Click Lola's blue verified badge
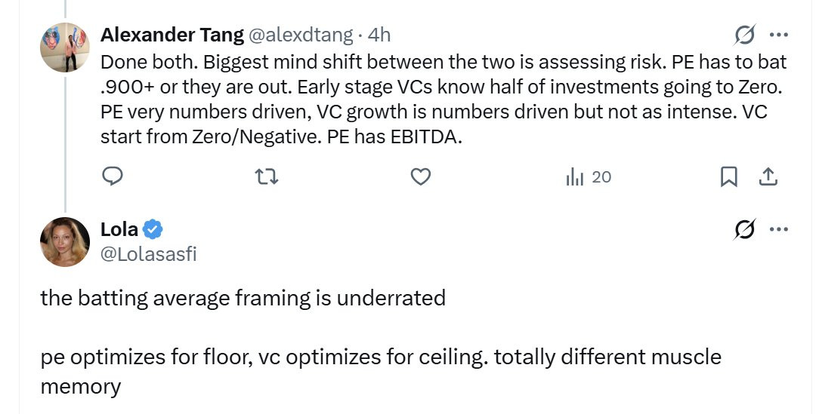Image resolution: width=819 pixels, height=414 pixels. coord(153,230)
